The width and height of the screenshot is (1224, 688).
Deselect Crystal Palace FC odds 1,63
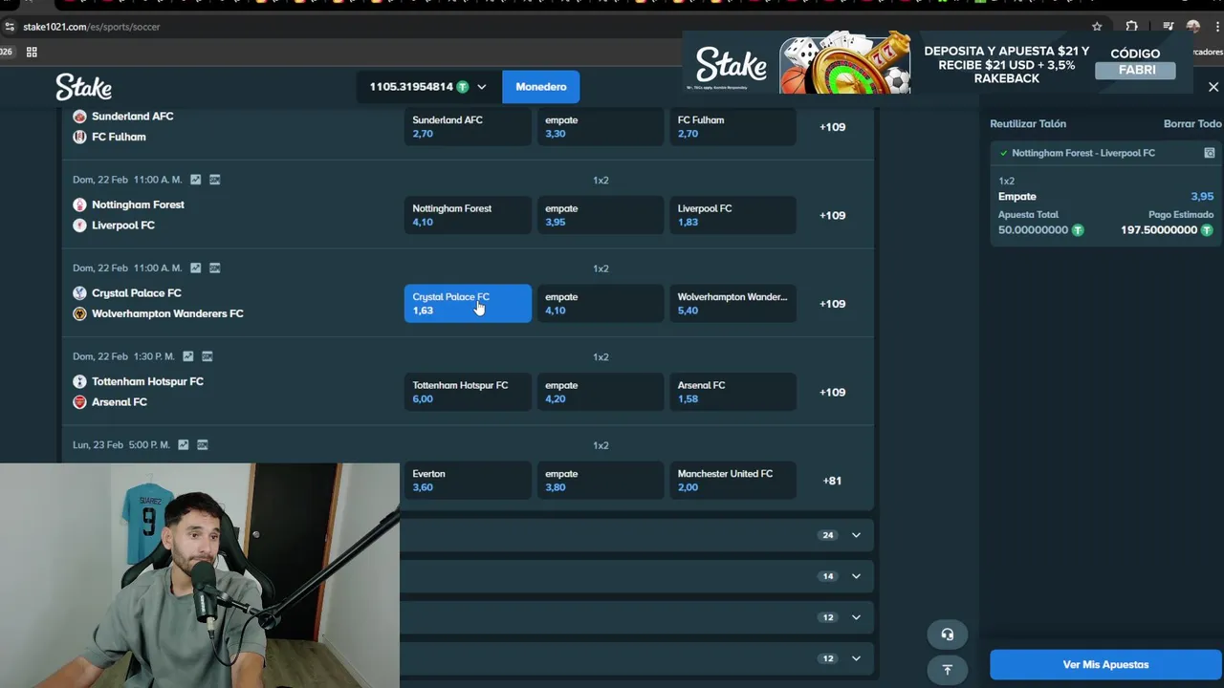(x=468, y=304)
